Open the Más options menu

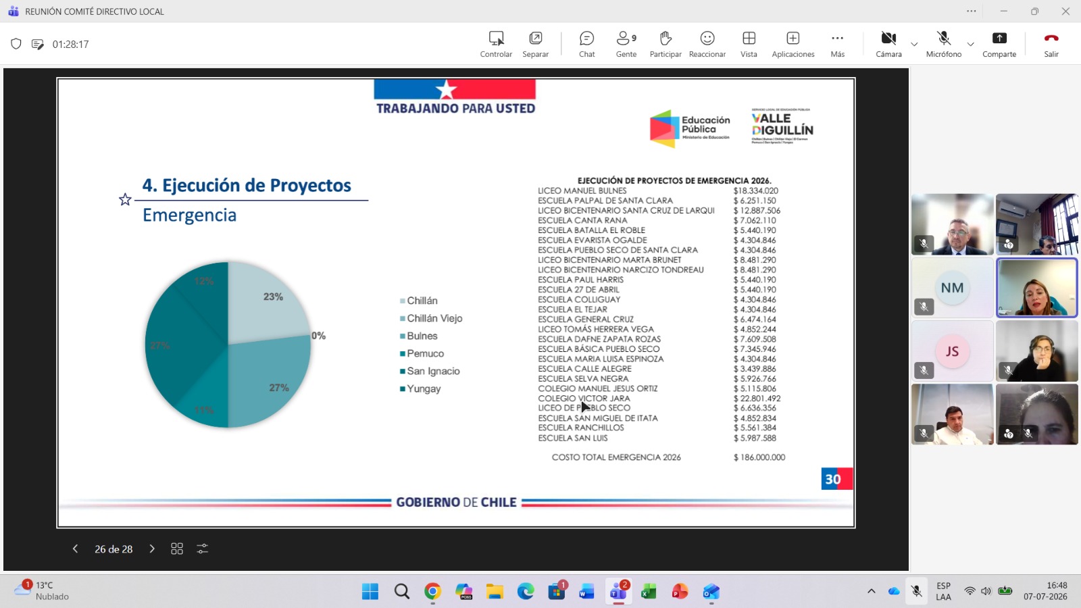(x=838, y=44)
